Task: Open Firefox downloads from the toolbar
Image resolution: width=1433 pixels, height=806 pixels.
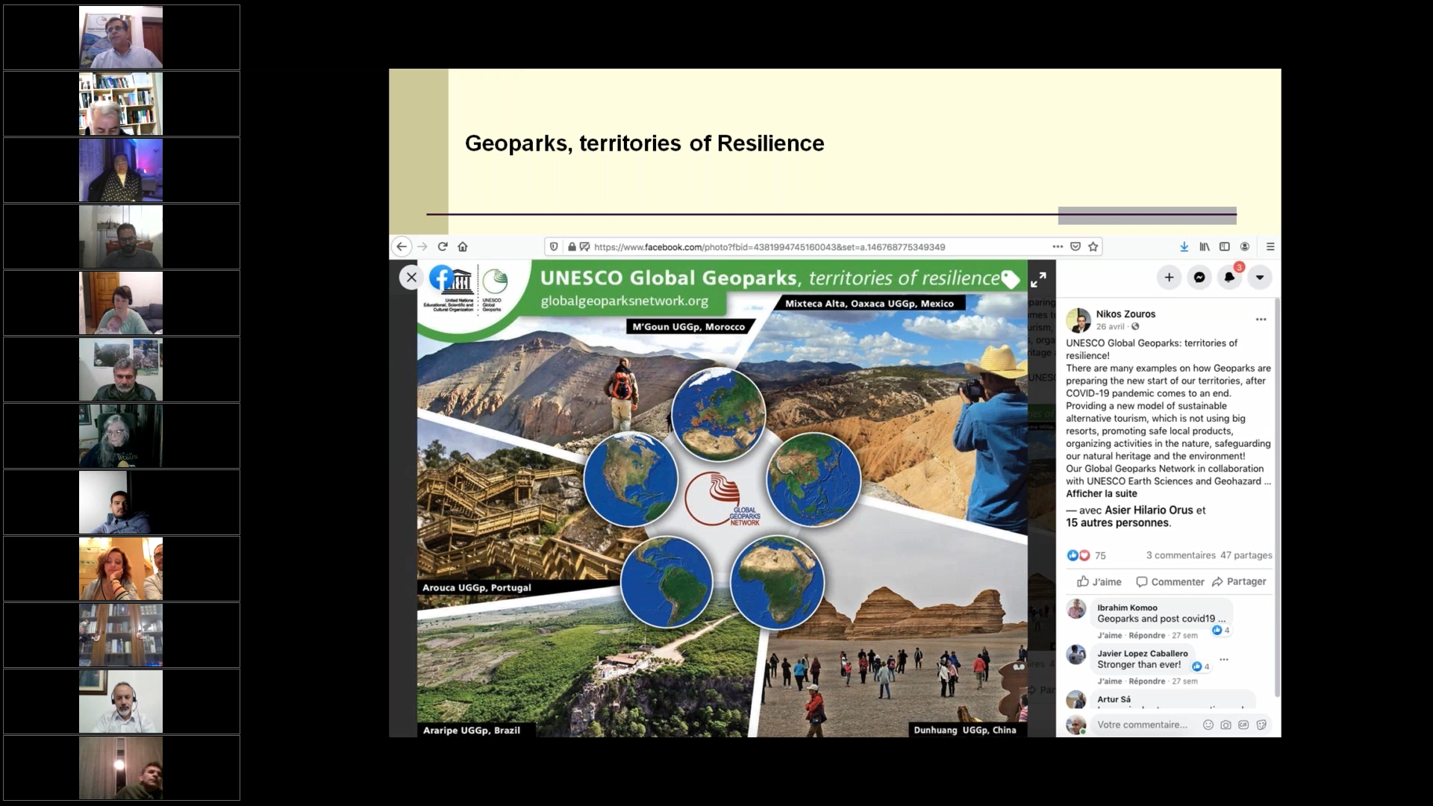Action: (x=1184, y=246)
